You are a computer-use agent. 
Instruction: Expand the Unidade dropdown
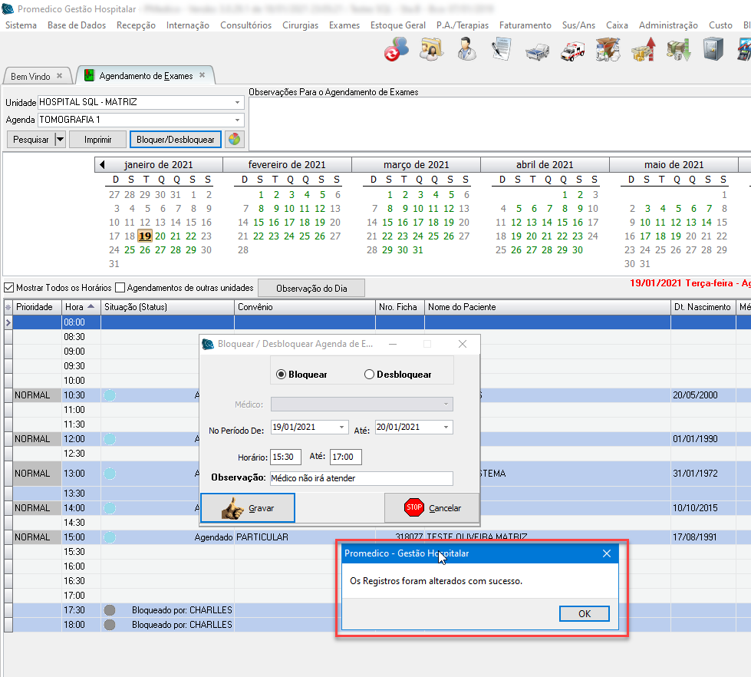pyautogui.click(x=237, y=102)
